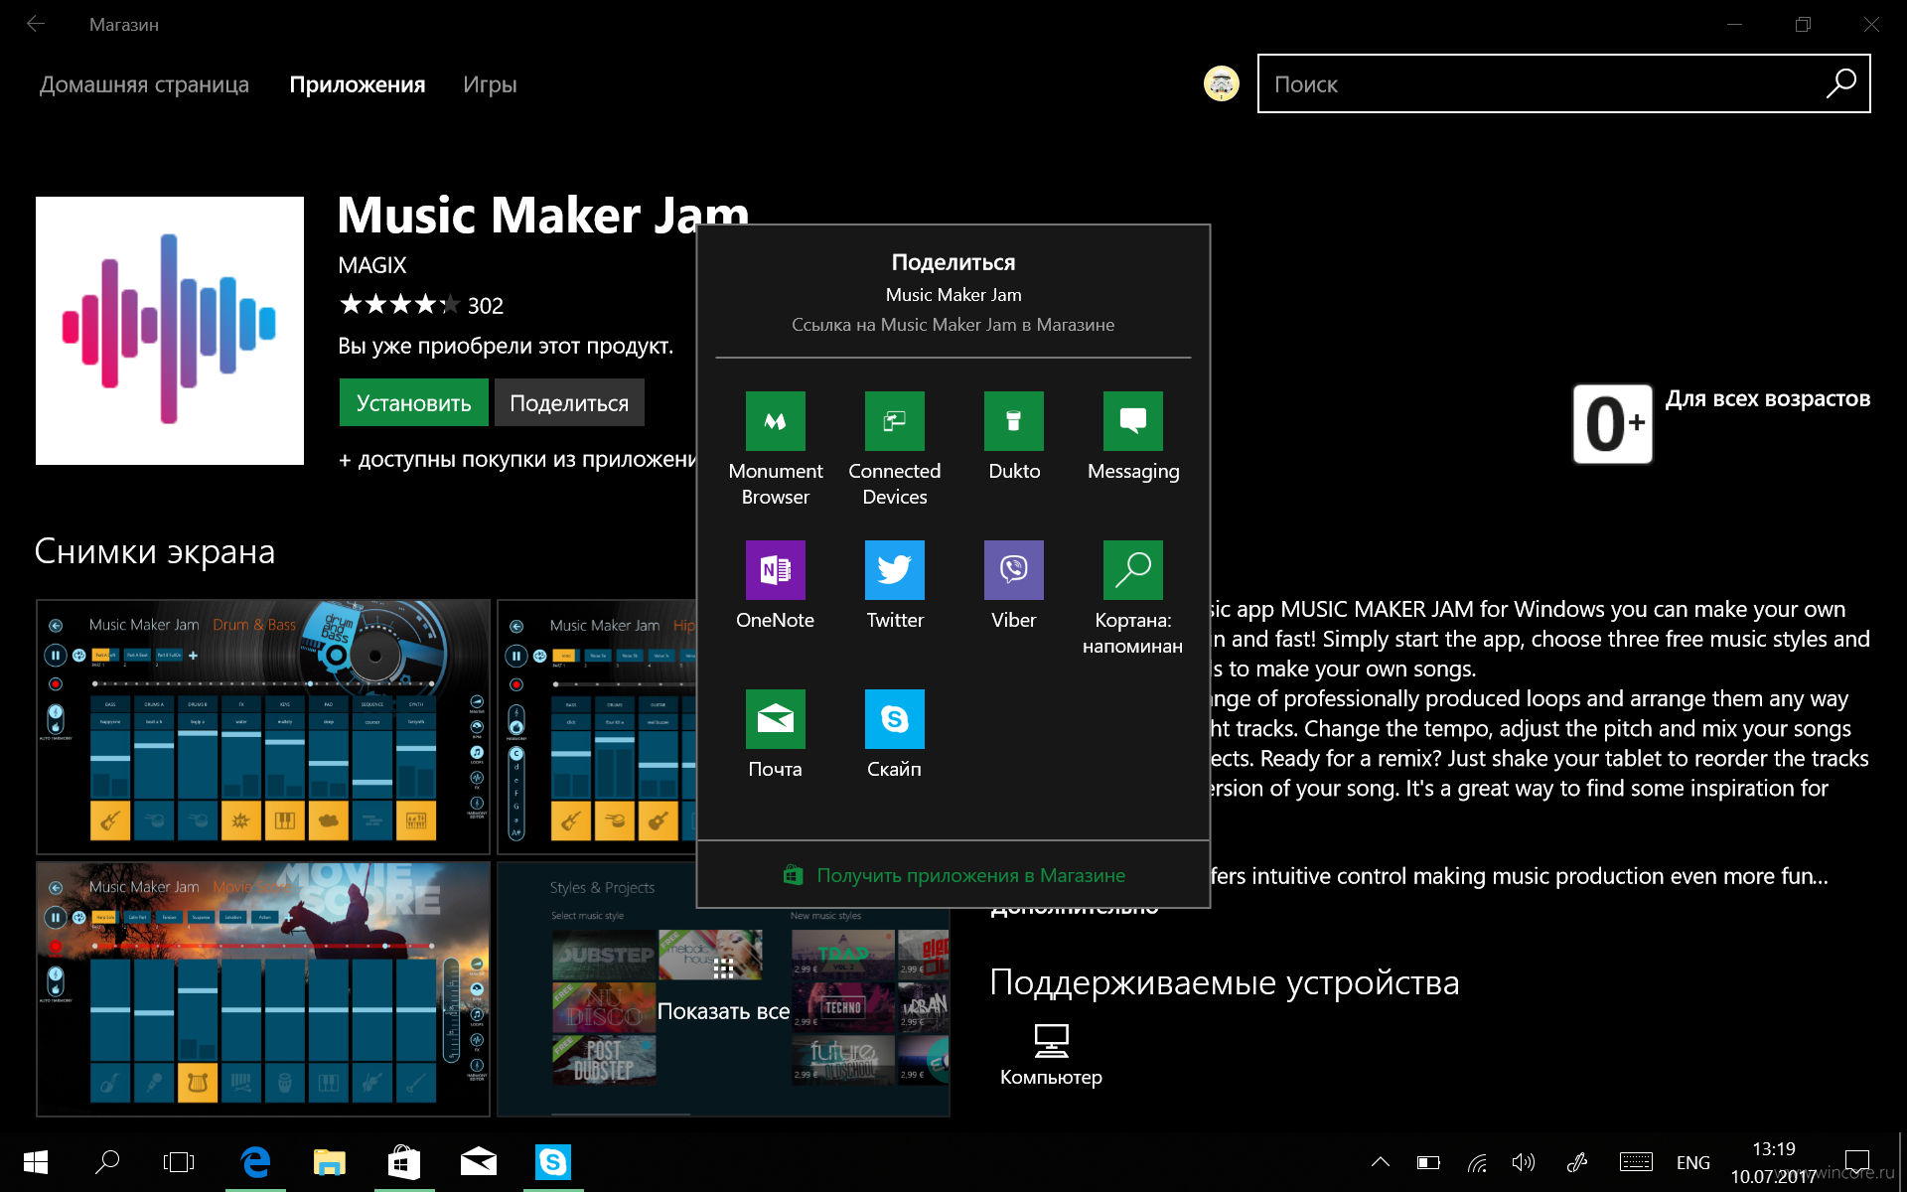1907x1192 pixels.
Task: Create Cortana reminder from share panel
Action: coord(1133,598)
